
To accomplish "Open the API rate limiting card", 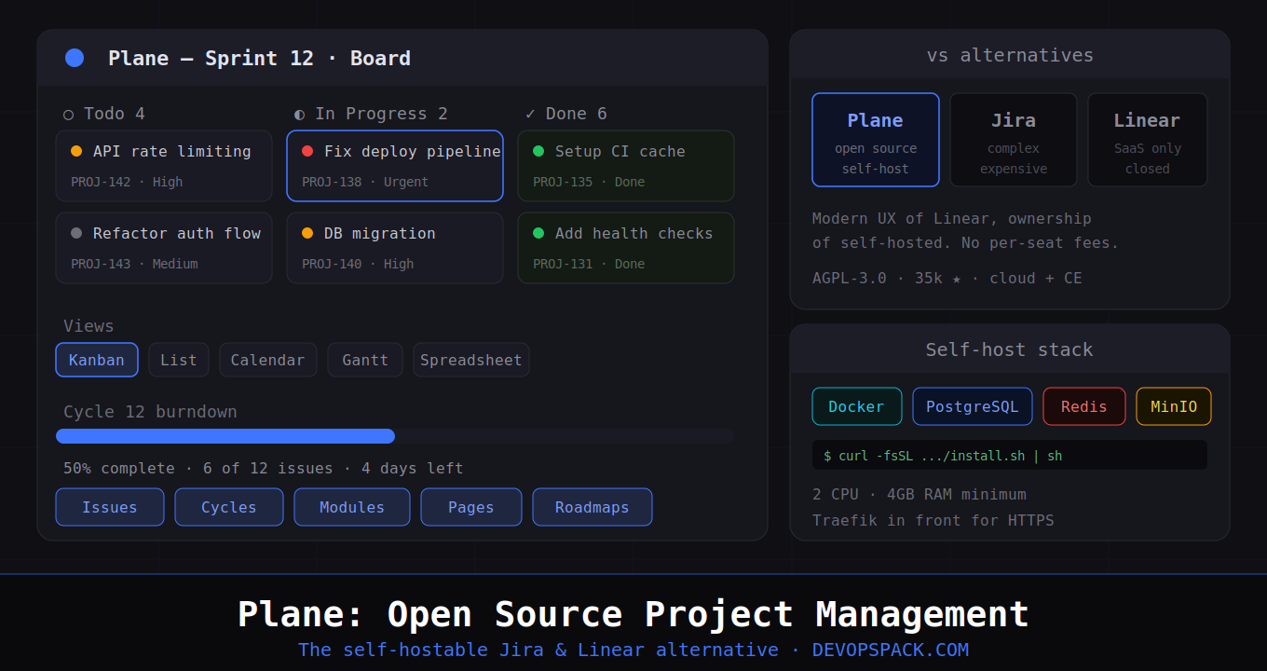I will [x=164, y=166].
